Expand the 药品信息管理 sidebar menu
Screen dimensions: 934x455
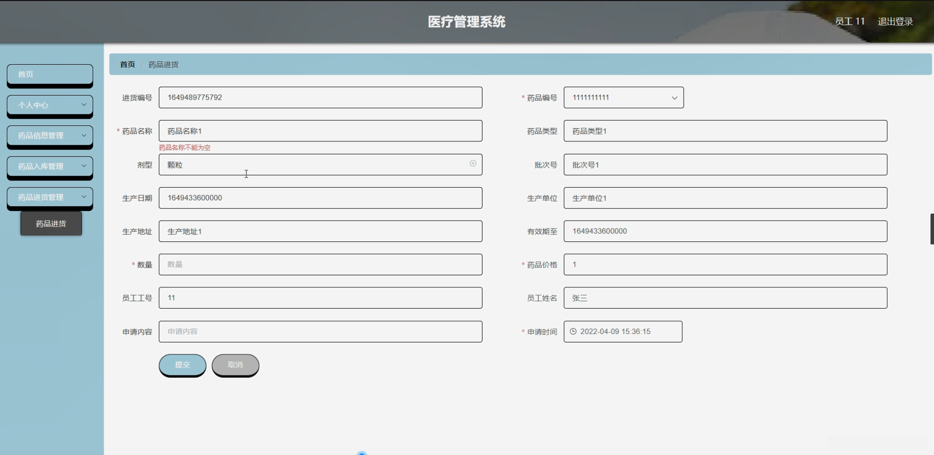(50, 135)
